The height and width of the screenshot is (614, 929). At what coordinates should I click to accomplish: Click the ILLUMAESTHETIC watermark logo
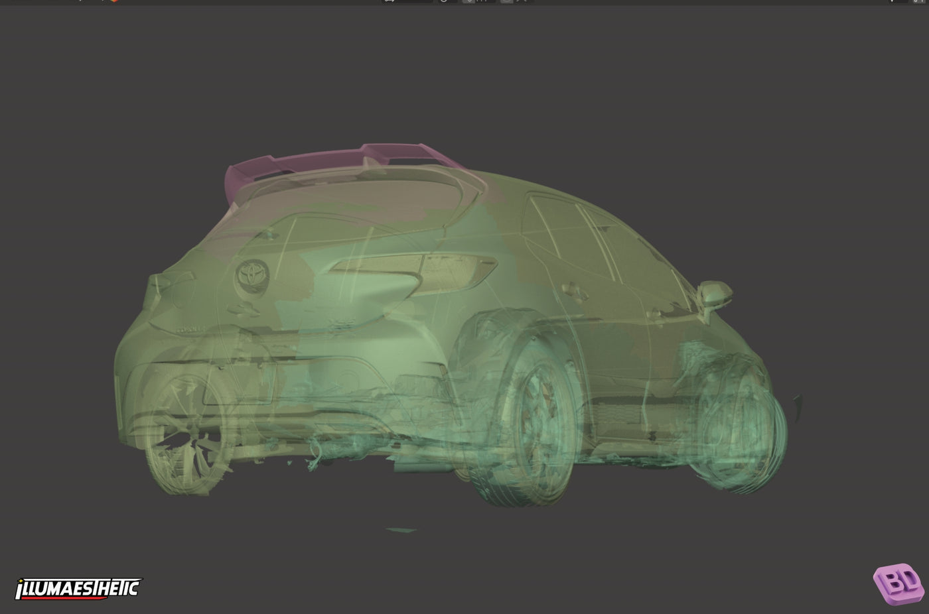coord(78,588)
